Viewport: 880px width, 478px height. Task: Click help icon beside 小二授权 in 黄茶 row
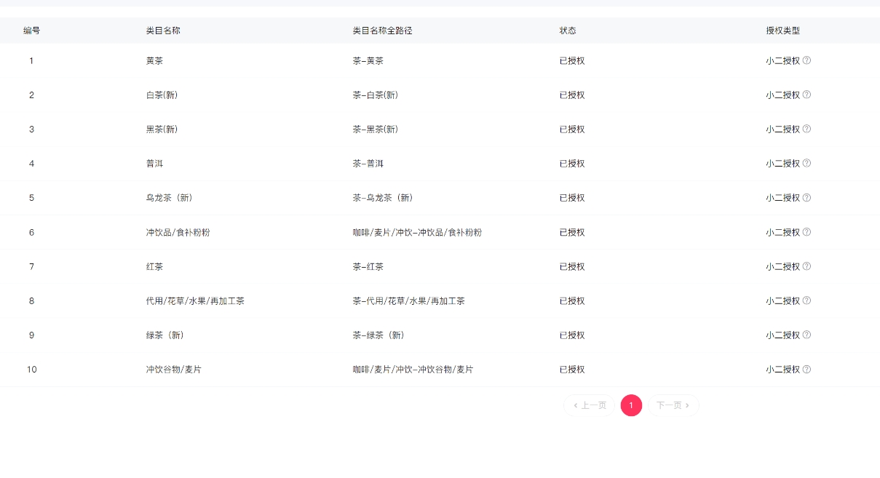[806, 60]
